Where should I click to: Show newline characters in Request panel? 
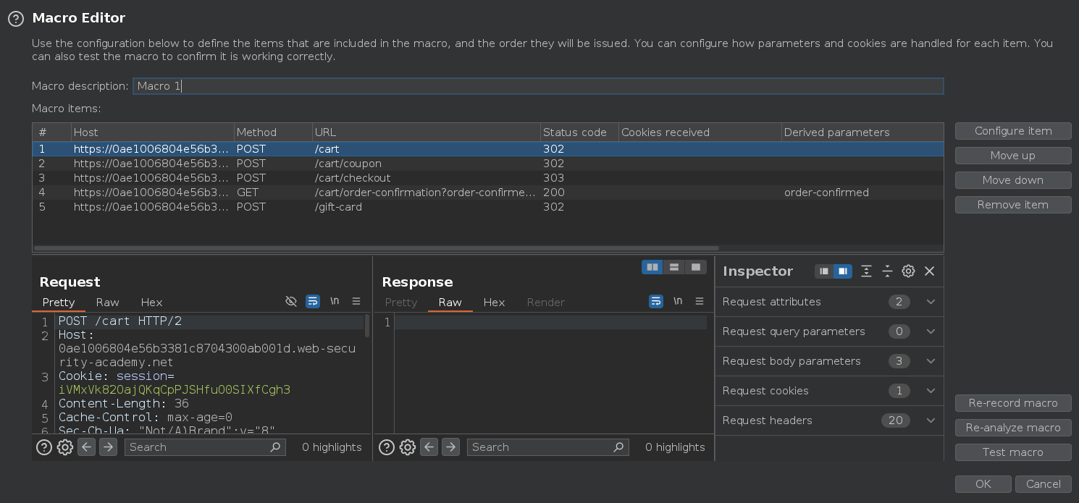click(335, 301)
